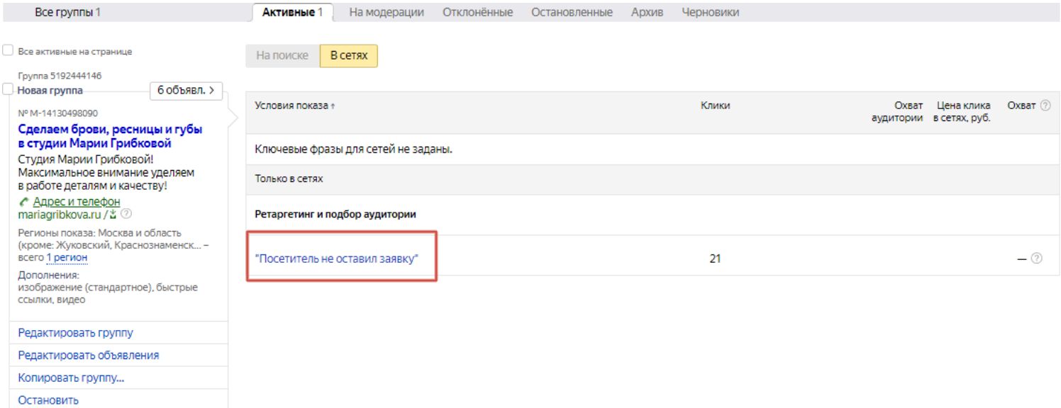Click the help icon beside the Охват header
This screenshot has height=408, width=1061.
[1045, 106]
